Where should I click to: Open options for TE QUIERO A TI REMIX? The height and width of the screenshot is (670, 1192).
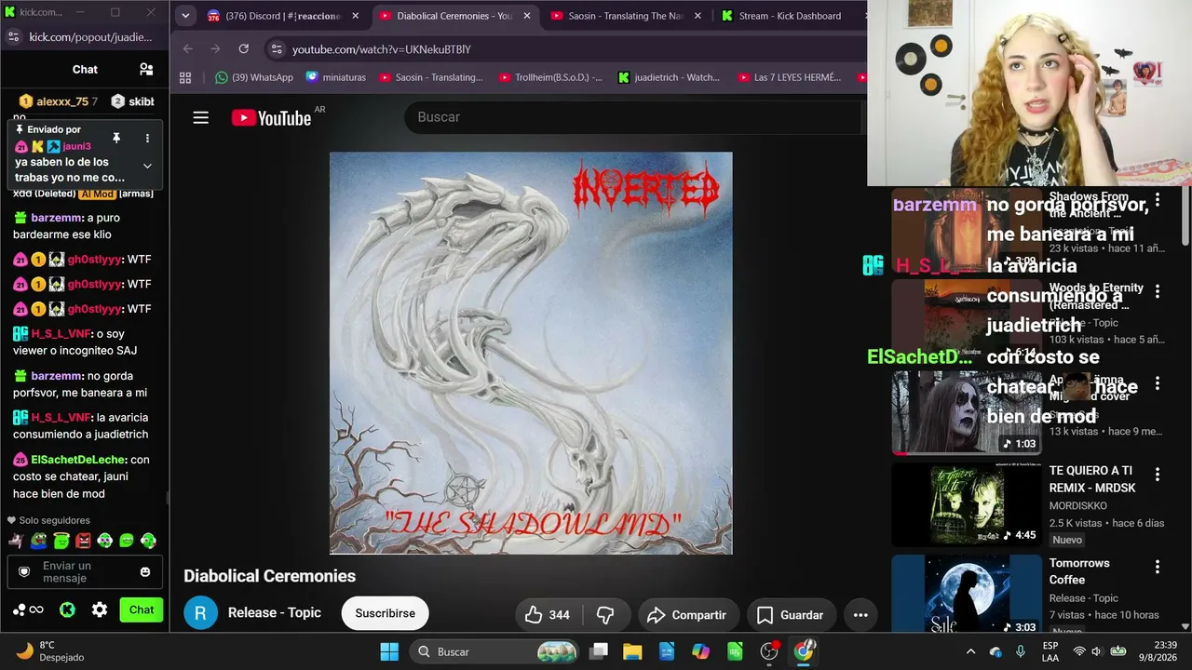coord(1158,475)
